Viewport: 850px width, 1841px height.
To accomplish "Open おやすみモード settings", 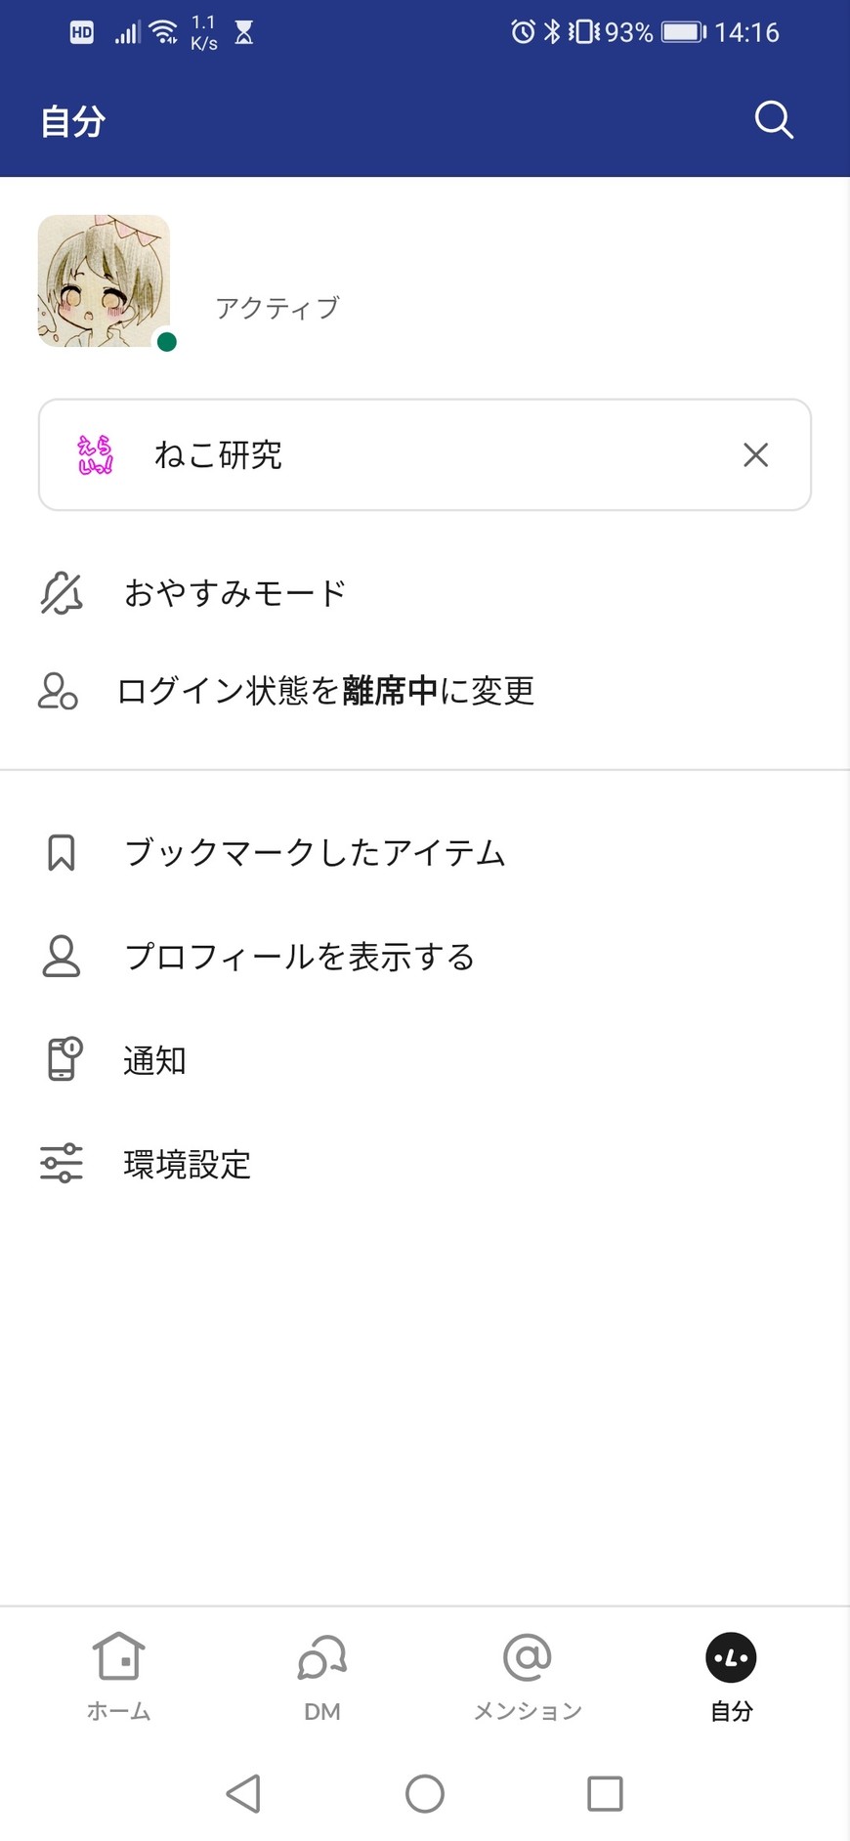I will (x=235, y=593).
